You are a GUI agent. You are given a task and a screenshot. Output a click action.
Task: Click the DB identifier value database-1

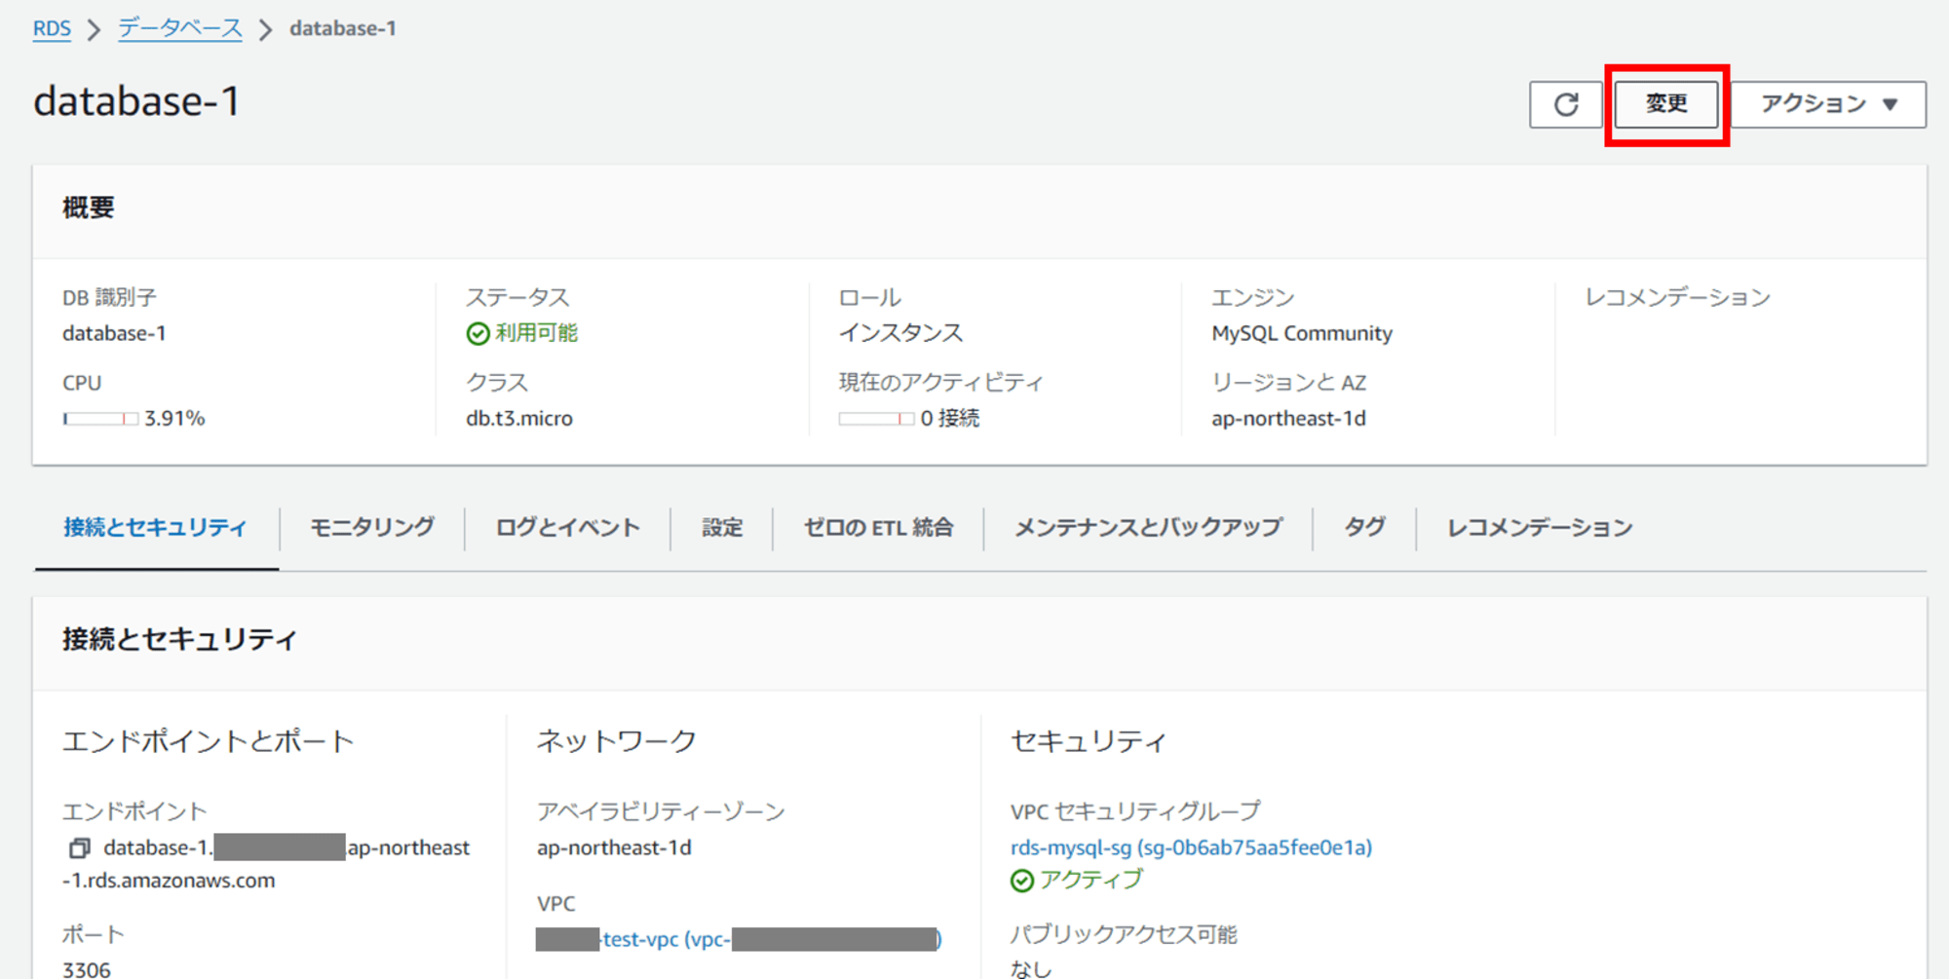tap(114, 334)
